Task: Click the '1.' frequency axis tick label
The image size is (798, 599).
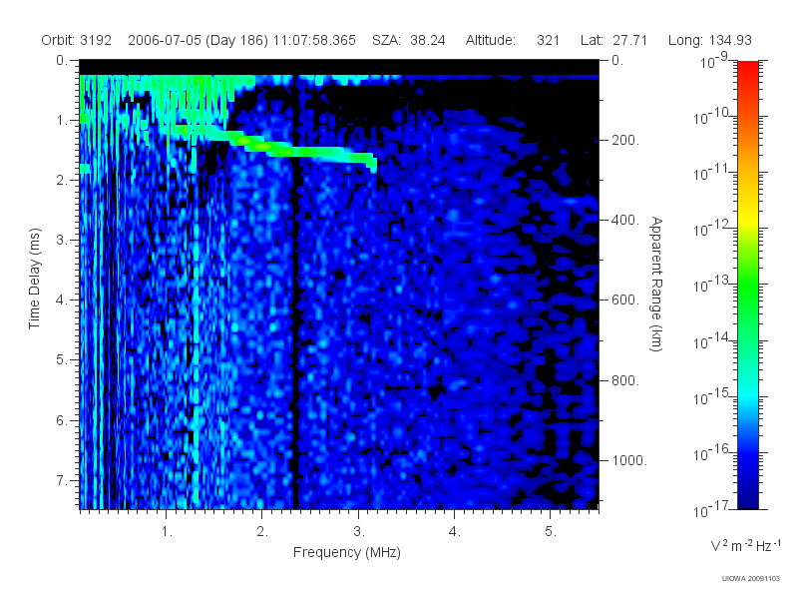Action: tap(167, 532)
